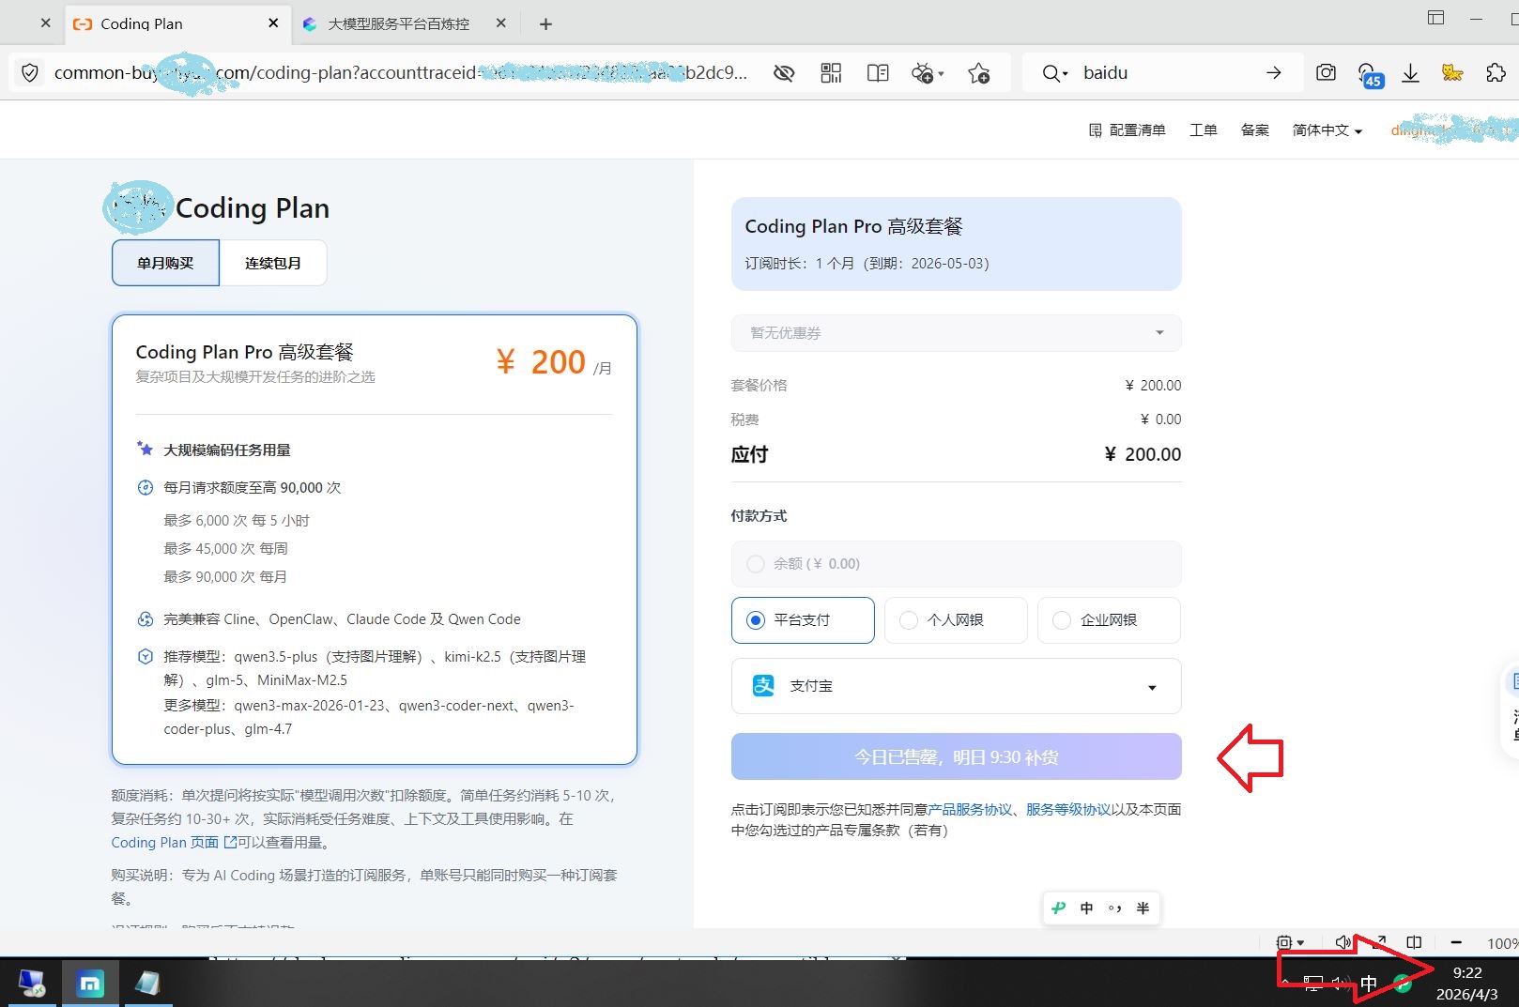Click the green logo on the input method bar
This screenshot has width=1519, height=1007.
point(1059,908)
